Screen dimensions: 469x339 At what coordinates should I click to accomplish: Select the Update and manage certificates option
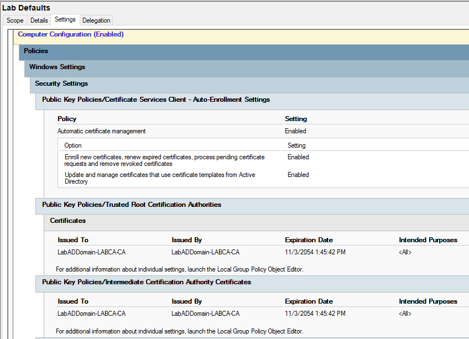tap(160, 178)
